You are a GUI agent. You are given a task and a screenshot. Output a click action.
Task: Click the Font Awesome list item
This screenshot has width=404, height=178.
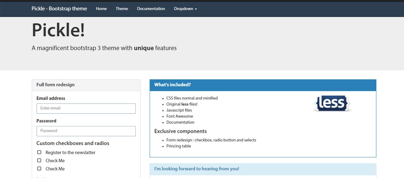(x=180, y=116)
